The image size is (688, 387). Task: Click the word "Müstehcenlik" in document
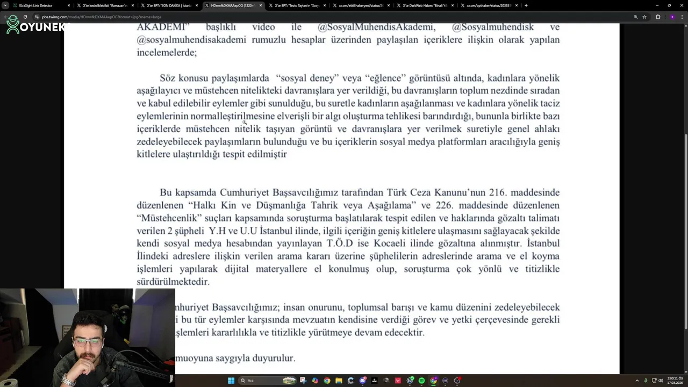point(169,218)
